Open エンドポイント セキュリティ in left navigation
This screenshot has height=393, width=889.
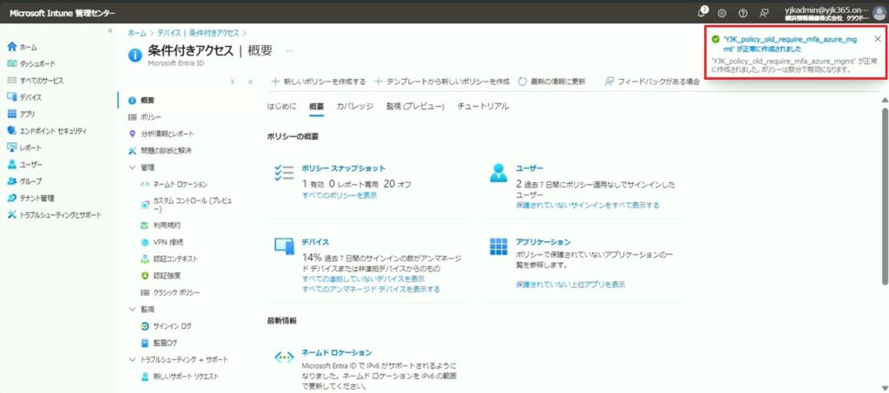tap(47, 131)
